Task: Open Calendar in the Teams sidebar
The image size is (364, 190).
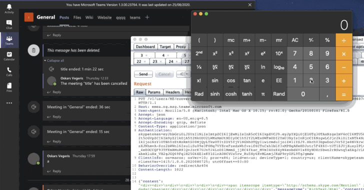Action: 9,56
